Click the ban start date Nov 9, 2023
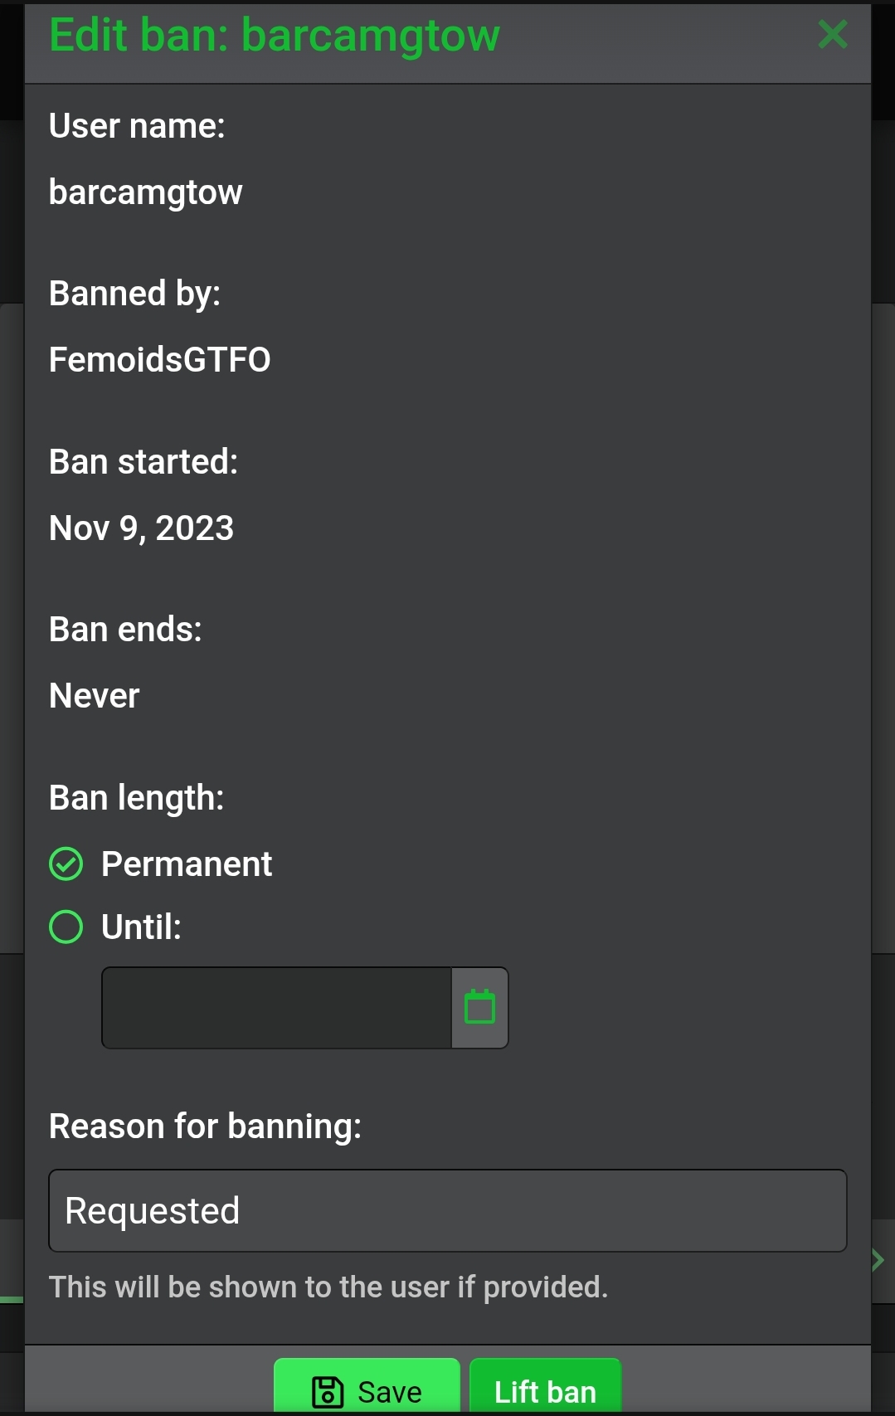Image resolution: width=895 pixels, height=1416 pixels. (x=142, y=528)
